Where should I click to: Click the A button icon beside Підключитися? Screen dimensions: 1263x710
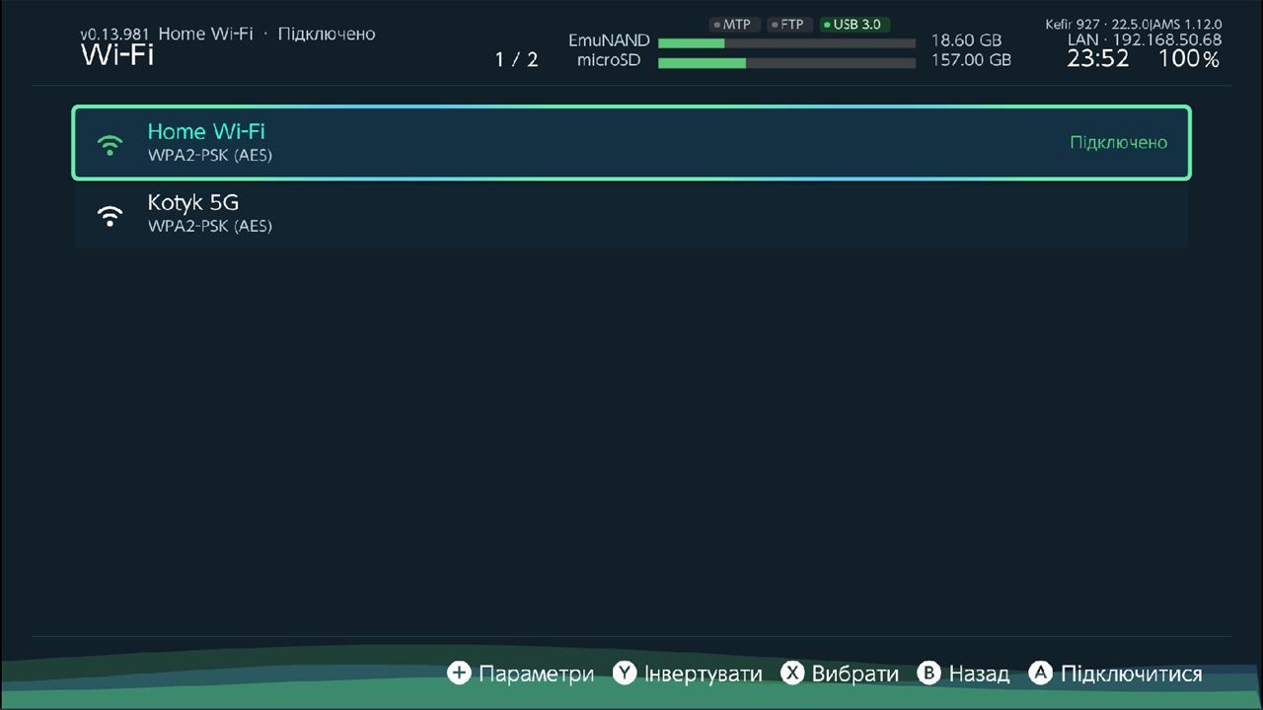[x=1041, y=674]
